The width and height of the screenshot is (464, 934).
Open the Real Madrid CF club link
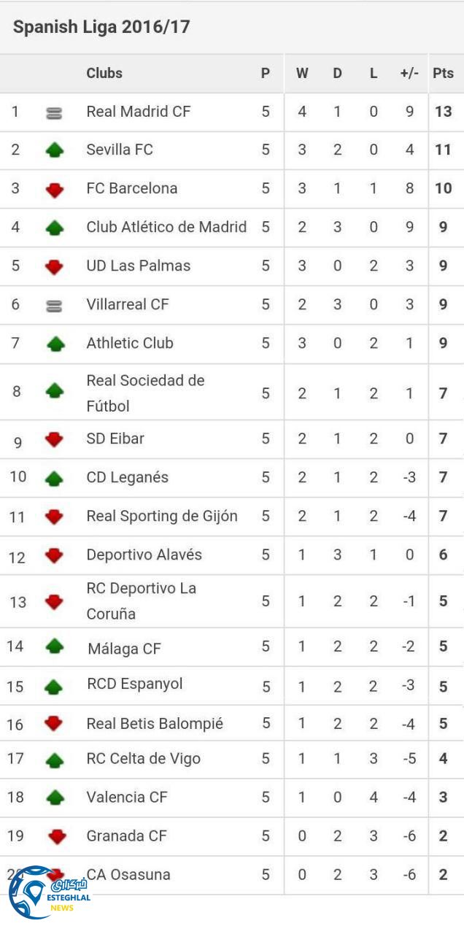[139, 112]
